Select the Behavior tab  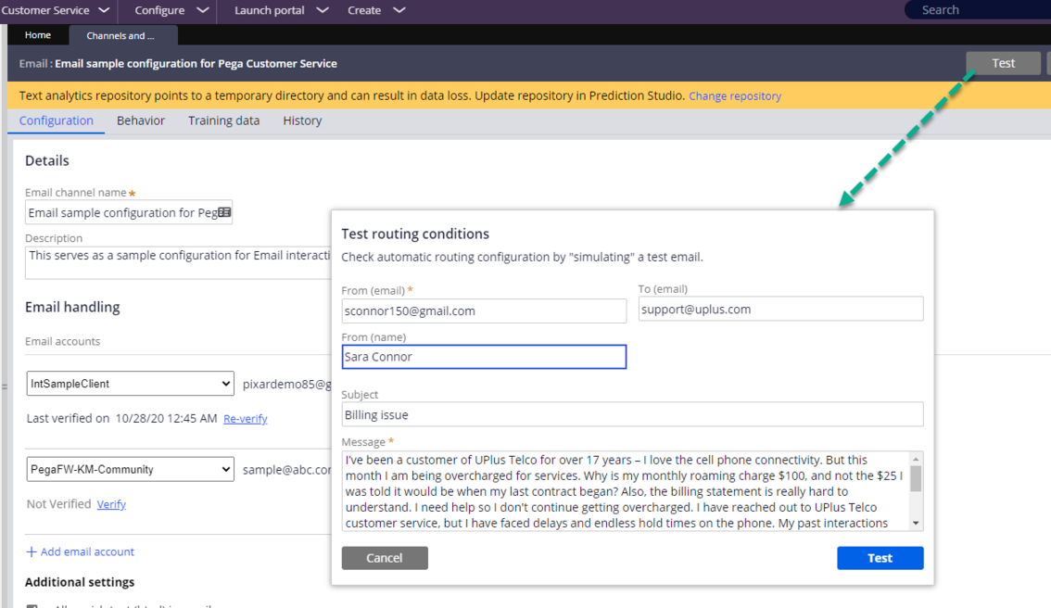[x=141, y=120]
